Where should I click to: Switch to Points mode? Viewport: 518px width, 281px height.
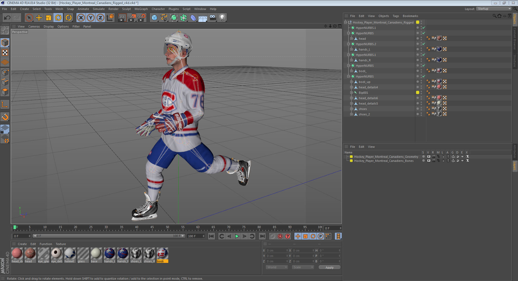[x=5, y=72]
